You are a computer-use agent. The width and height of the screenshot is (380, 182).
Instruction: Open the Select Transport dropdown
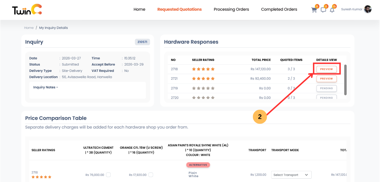291,175
